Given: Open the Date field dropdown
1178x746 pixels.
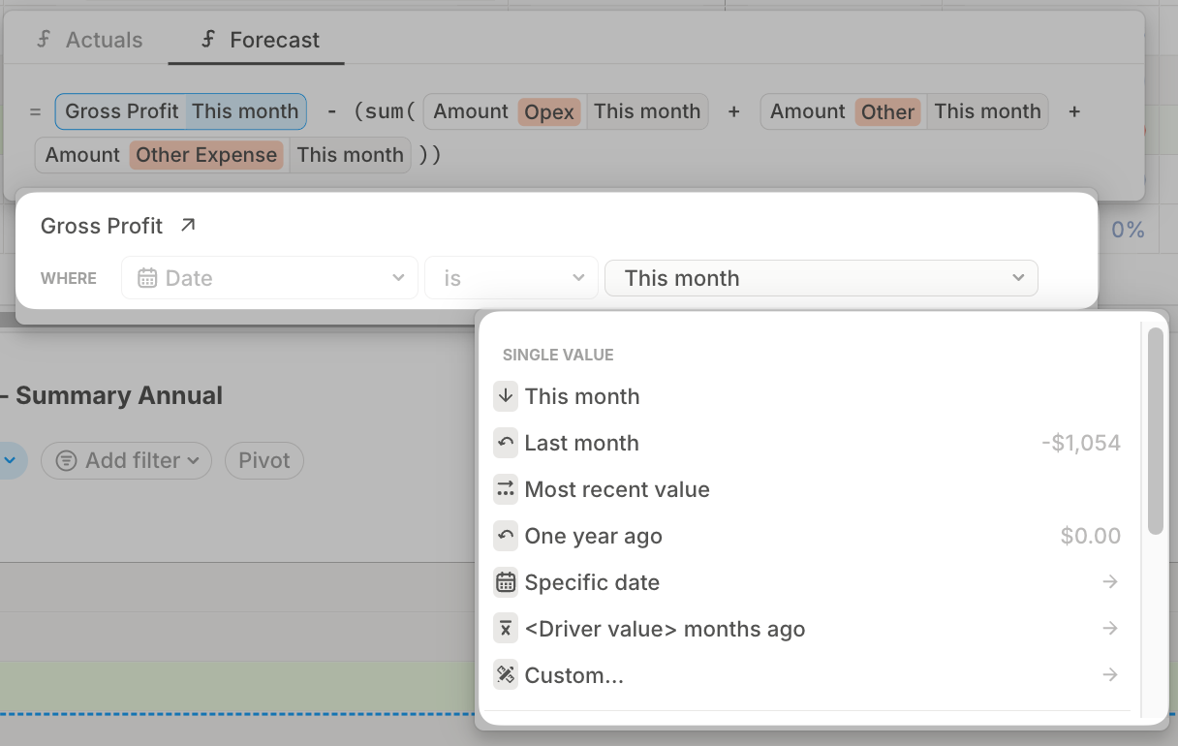Looking at the screenshot, I should tap(269, 278).
